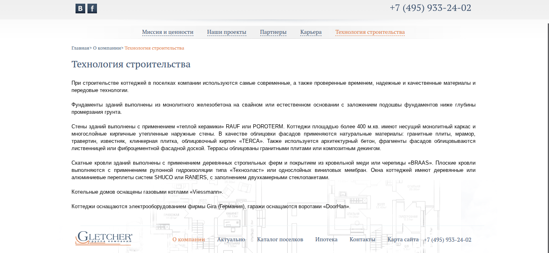Click the phone number in the header
Image resolution: width=549 pixels, height=253 pixels.
(x=430, y=8)
